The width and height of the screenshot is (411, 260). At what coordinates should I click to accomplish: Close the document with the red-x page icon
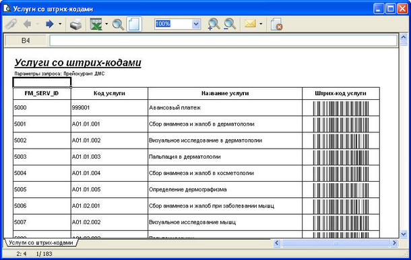pos(276,24)
